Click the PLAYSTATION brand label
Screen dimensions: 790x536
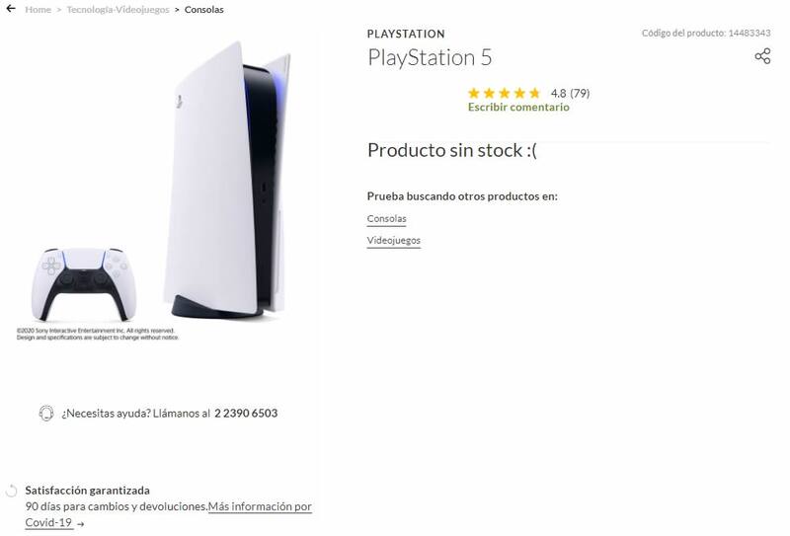[406, 35]
